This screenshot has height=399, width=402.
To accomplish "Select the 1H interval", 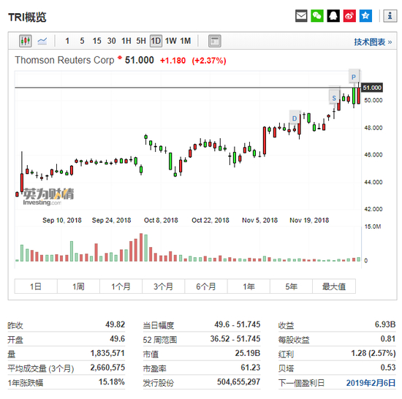I will point(126,41).
